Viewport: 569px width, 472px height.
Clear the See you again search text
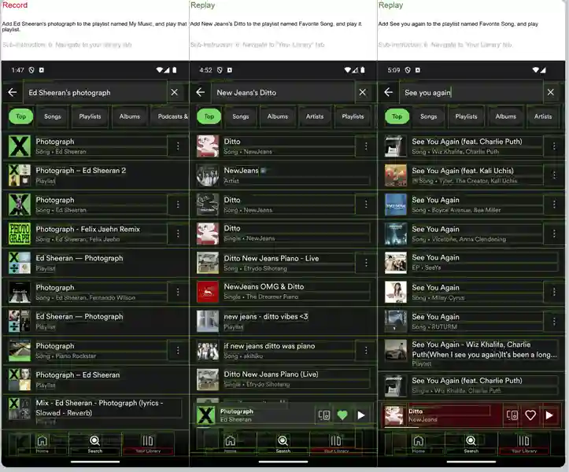550,92
